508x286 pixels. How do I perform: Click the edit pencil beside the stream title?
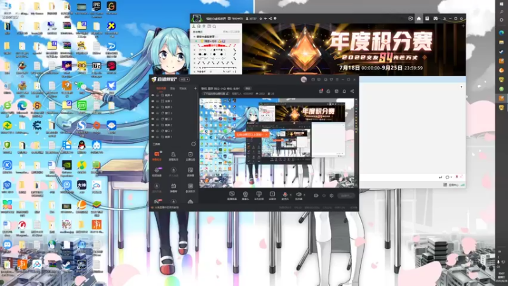pyautogui.click(x=227, y=93)
